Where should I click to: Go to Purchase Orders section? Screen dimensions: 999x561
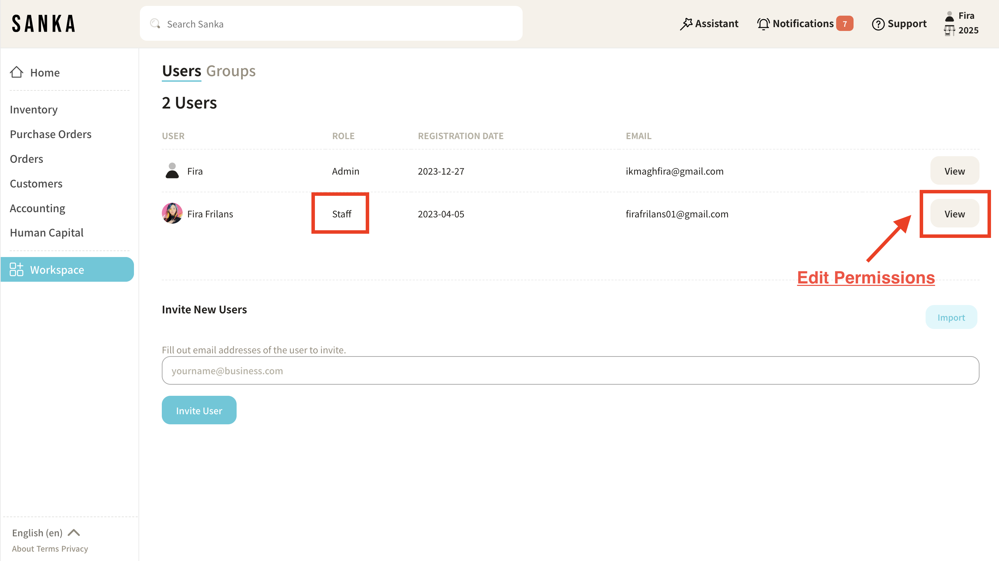click(51, 134)
